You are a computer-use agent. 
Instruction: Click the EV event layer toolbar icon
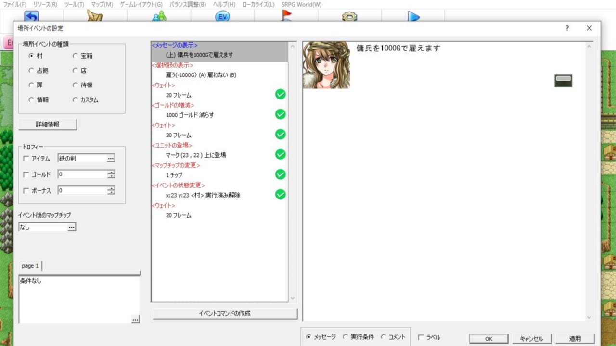[x=223, y=16]
